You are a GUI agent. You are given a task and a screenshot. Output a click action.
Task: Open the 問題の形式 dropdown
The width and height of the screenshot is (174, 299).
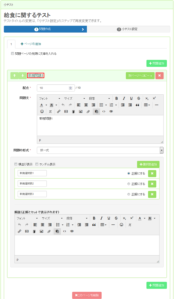click(100, 150)
